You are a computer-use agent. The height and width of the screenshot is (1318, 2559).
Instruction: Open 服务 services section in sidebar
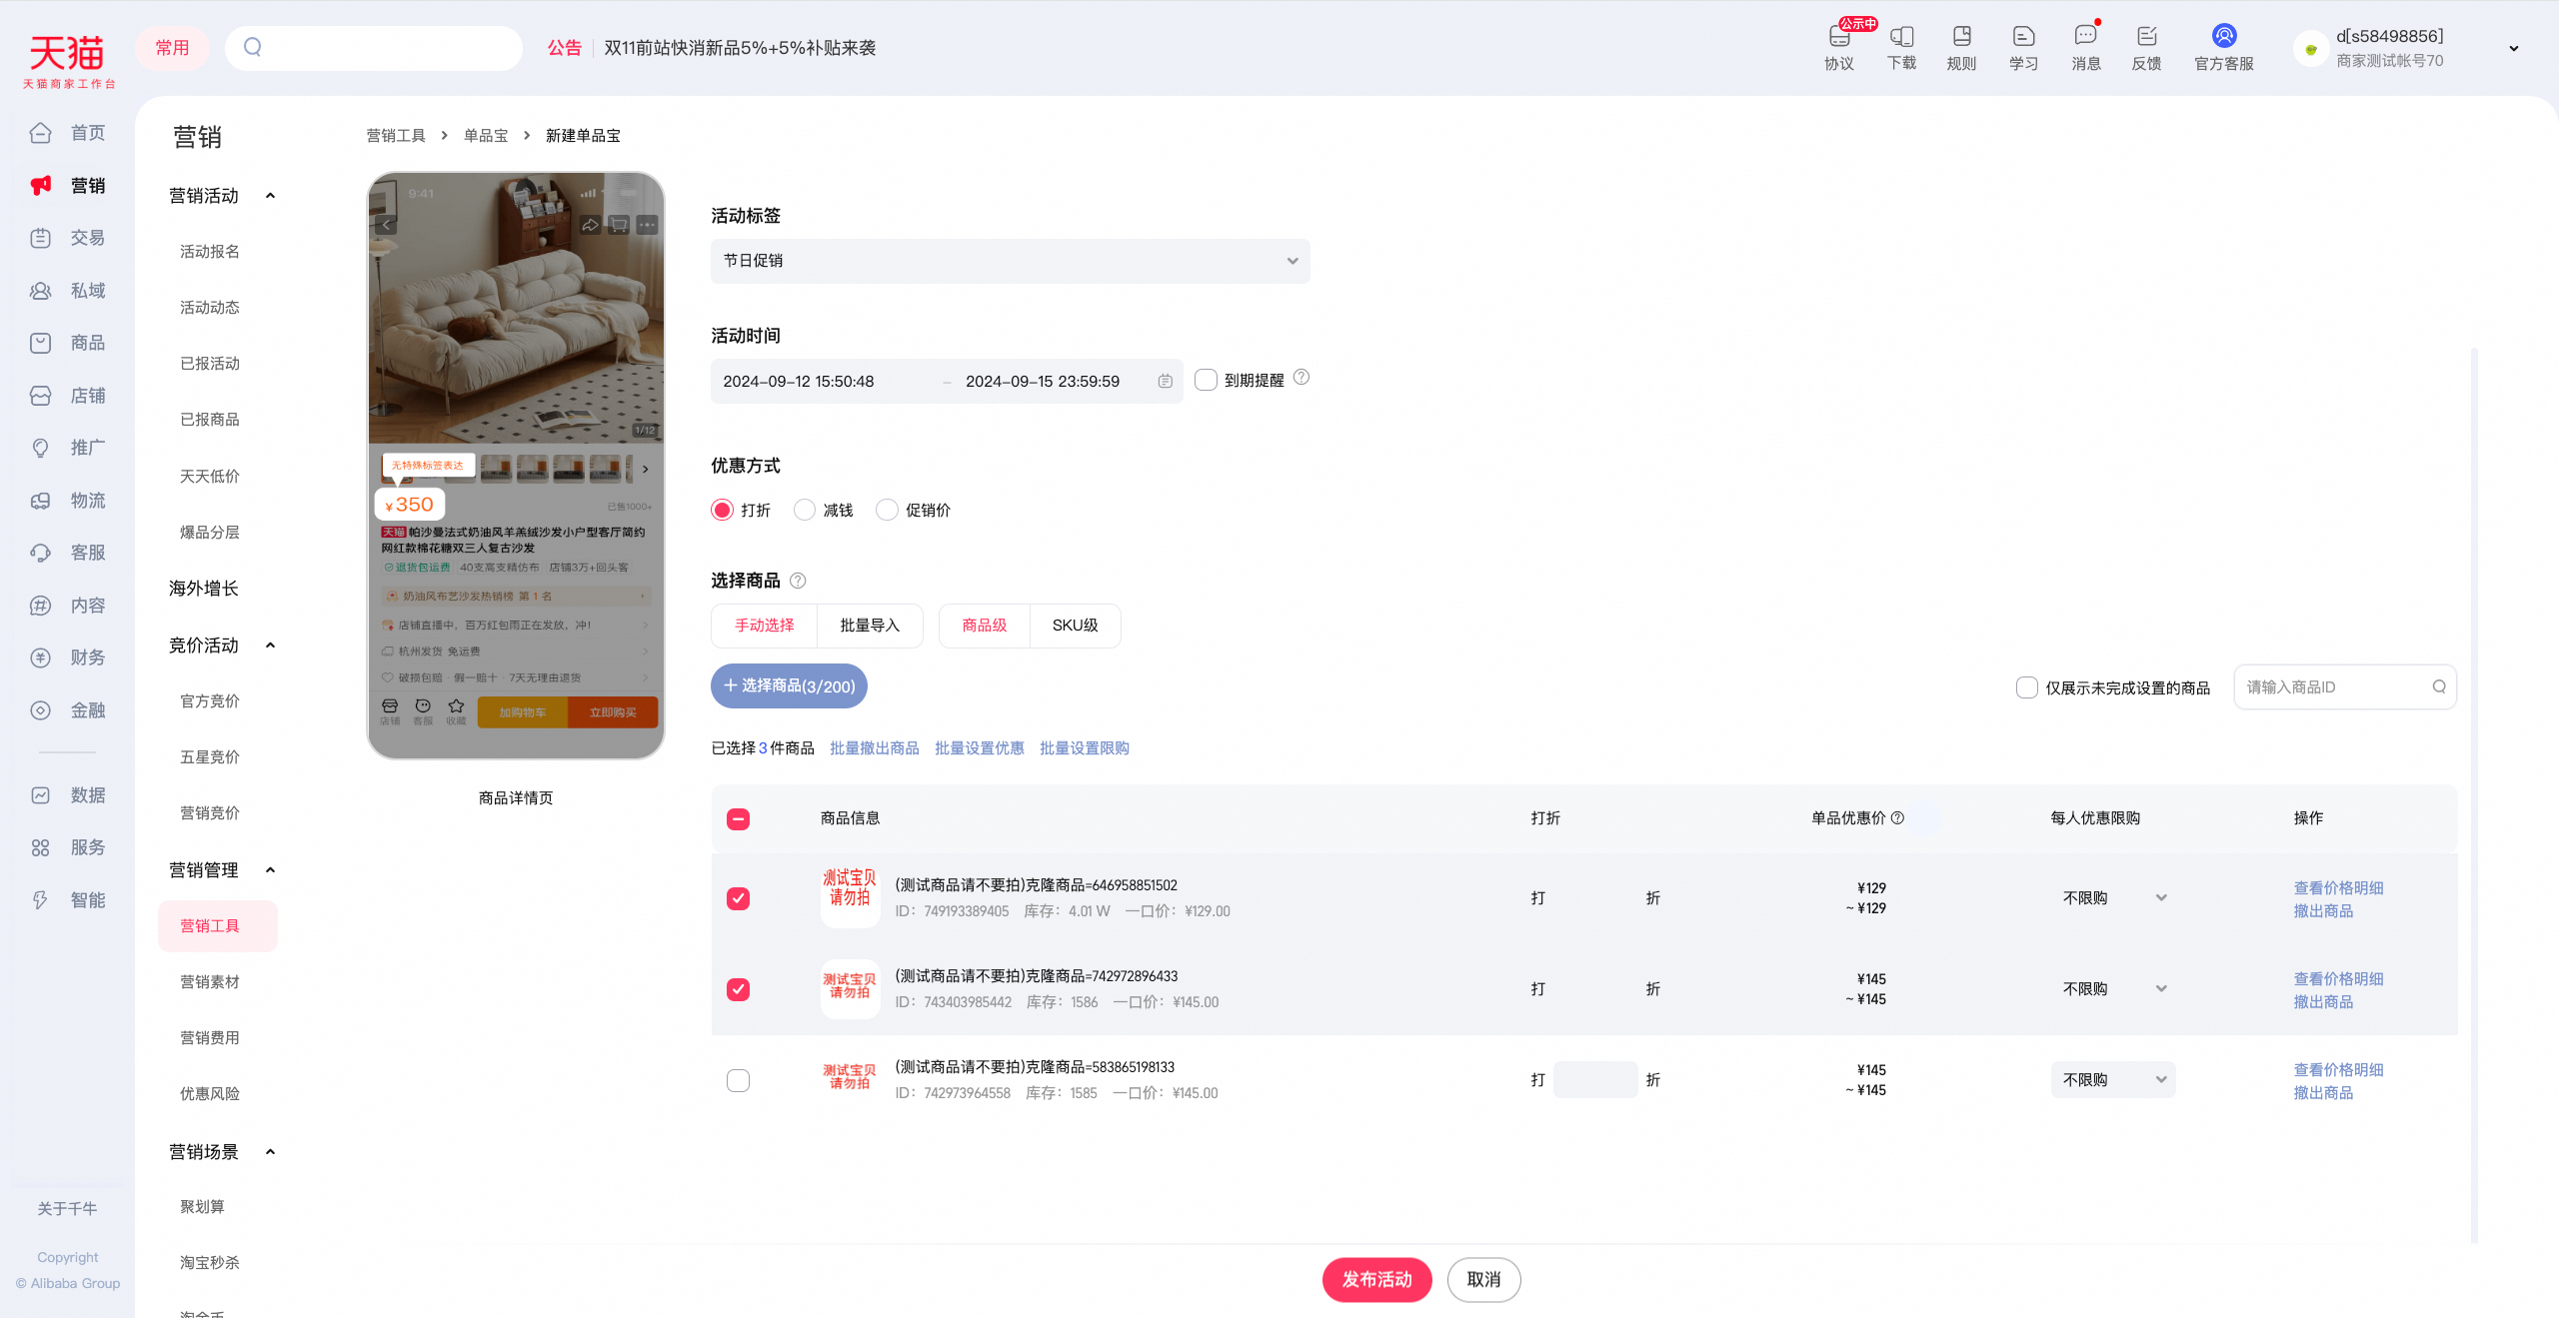[x=68, y=847]
